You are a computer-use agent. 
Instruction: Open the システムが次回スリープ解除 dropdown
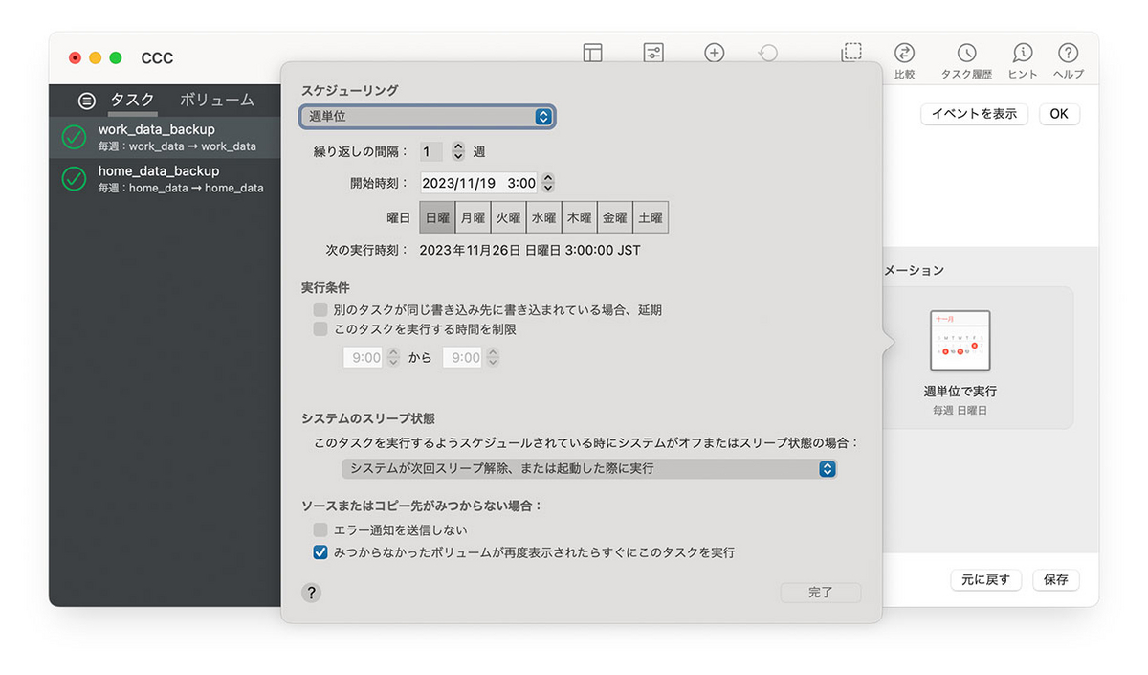coord(589,469)
